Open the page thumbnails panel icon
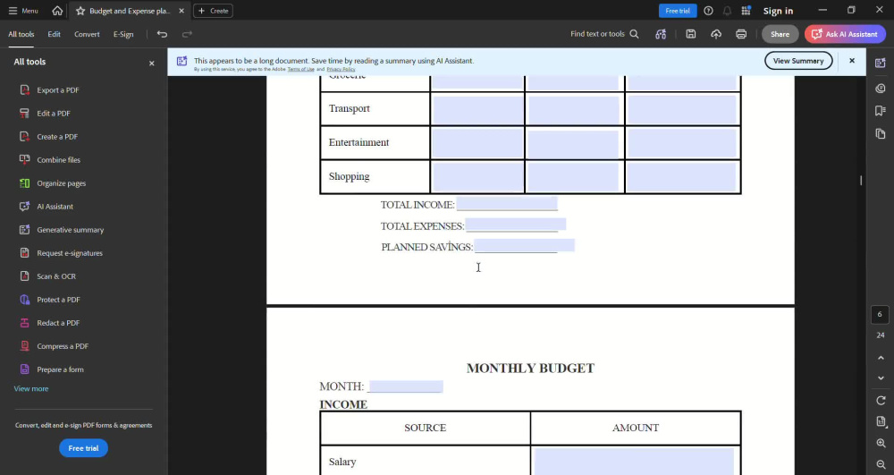This screenshot has height=475, width=894. click(881, 134)
